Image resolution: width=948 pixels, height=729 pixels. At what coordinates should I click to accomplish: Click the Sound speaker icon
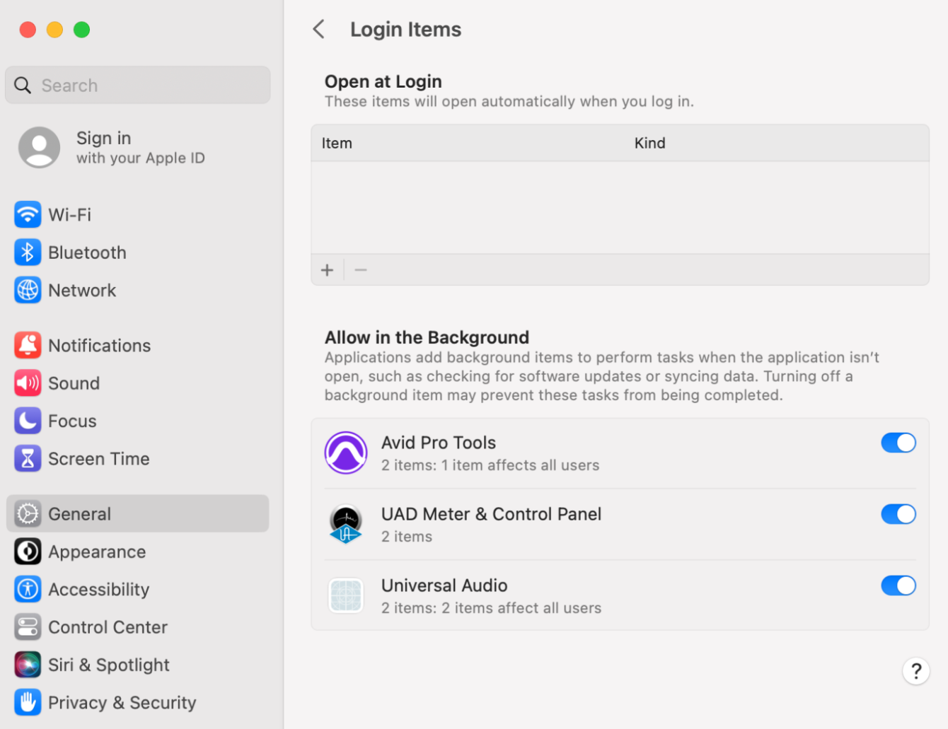click(28, 383)
